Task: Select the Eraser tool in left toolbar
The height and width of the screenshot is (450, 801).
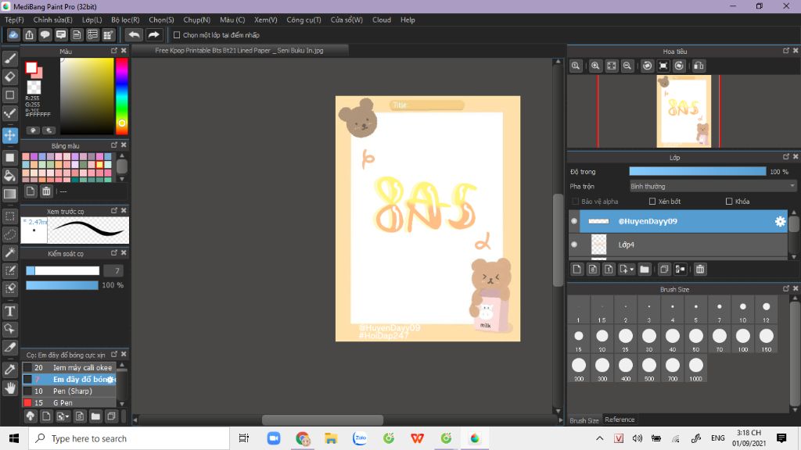Action: (10, 77)
